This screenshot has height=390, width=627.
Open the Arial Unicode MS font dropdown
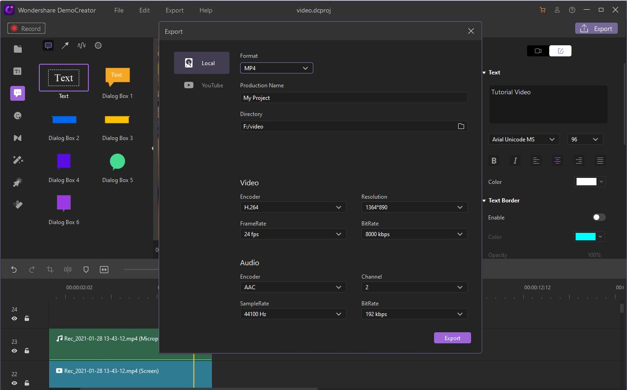[524, 140]
